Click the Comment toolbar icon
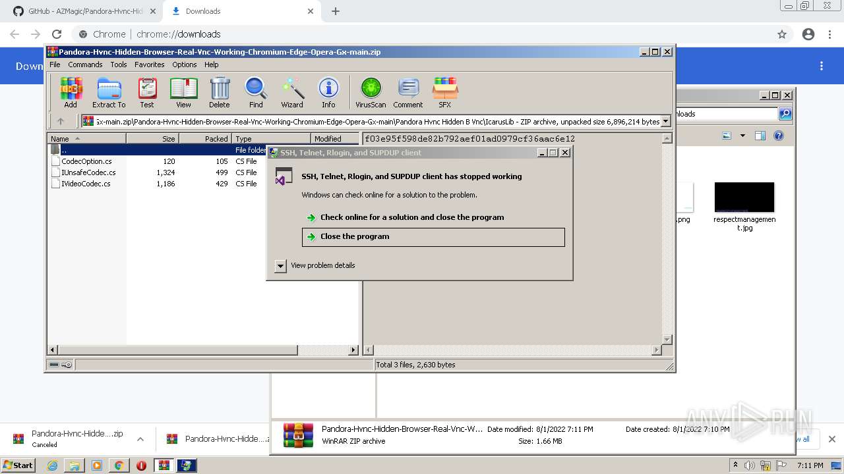 coord(408,93)
